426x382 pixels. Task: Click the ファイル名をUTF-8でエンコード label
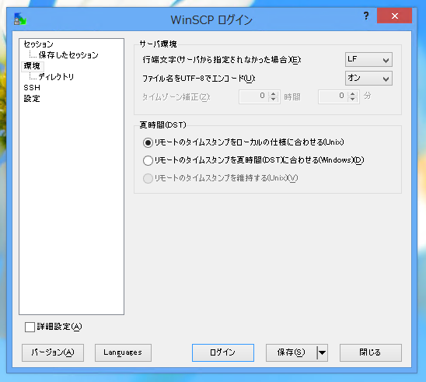[198, 79]
